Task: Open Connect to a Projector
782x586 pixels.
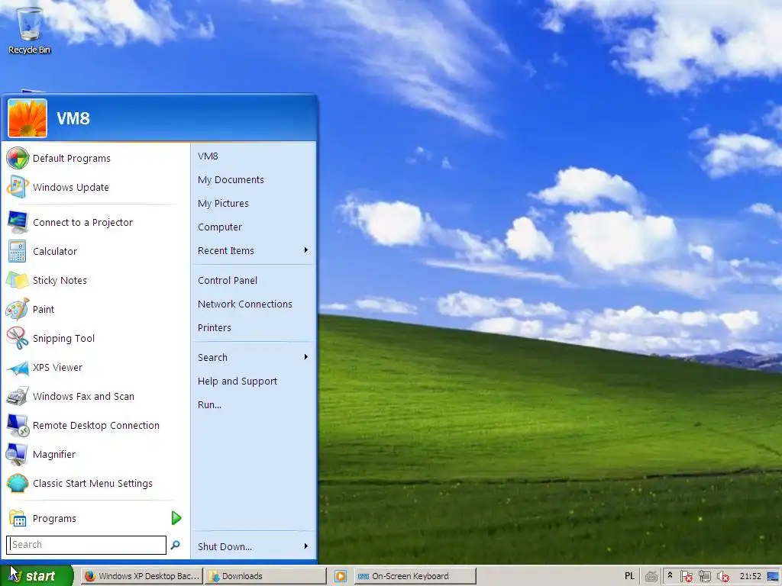Action: click(95, 222)
